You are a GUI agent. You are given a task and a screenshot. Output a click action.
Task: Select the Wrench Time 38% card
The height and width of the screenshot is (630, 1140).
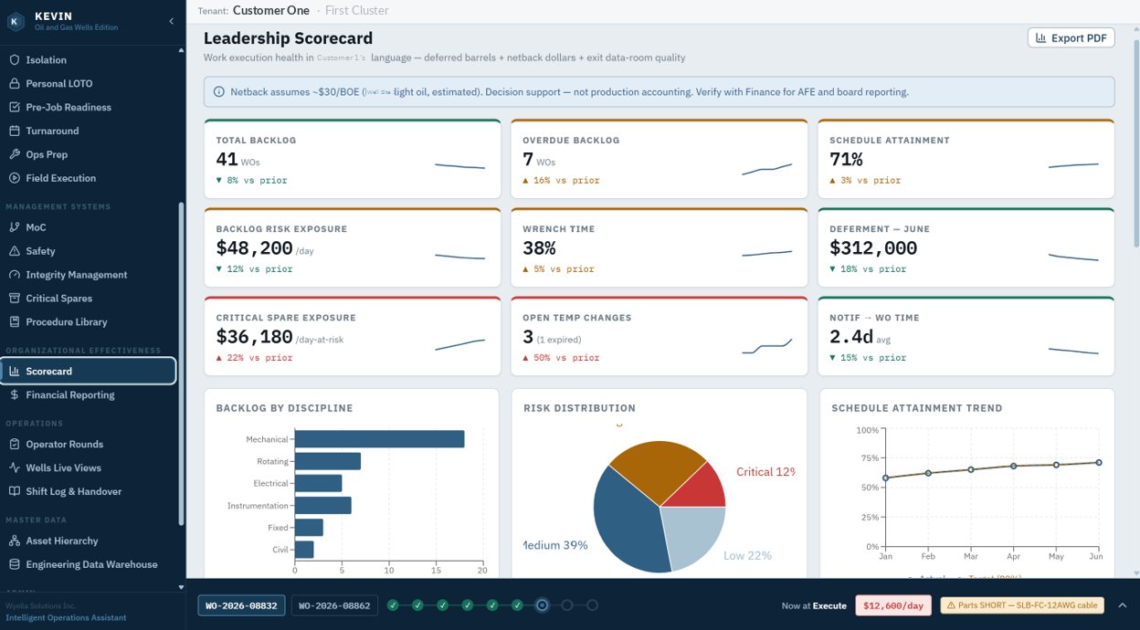659,247
